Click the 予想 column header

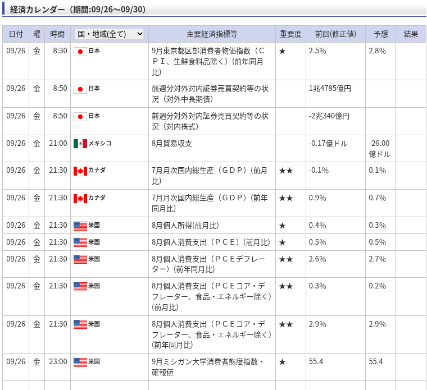(x=380, y=34)
